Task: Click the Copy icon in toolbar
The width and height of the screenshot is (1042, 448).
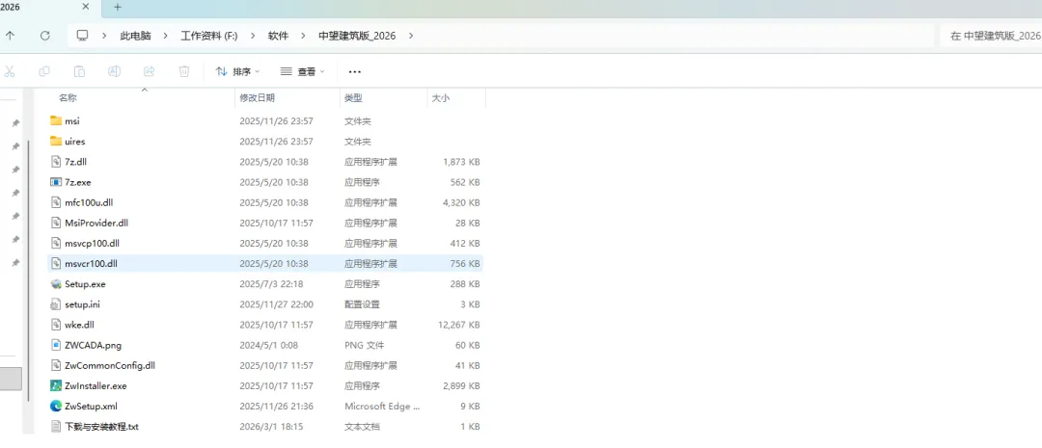Action: pyautogui.click(x=44, y=71)
